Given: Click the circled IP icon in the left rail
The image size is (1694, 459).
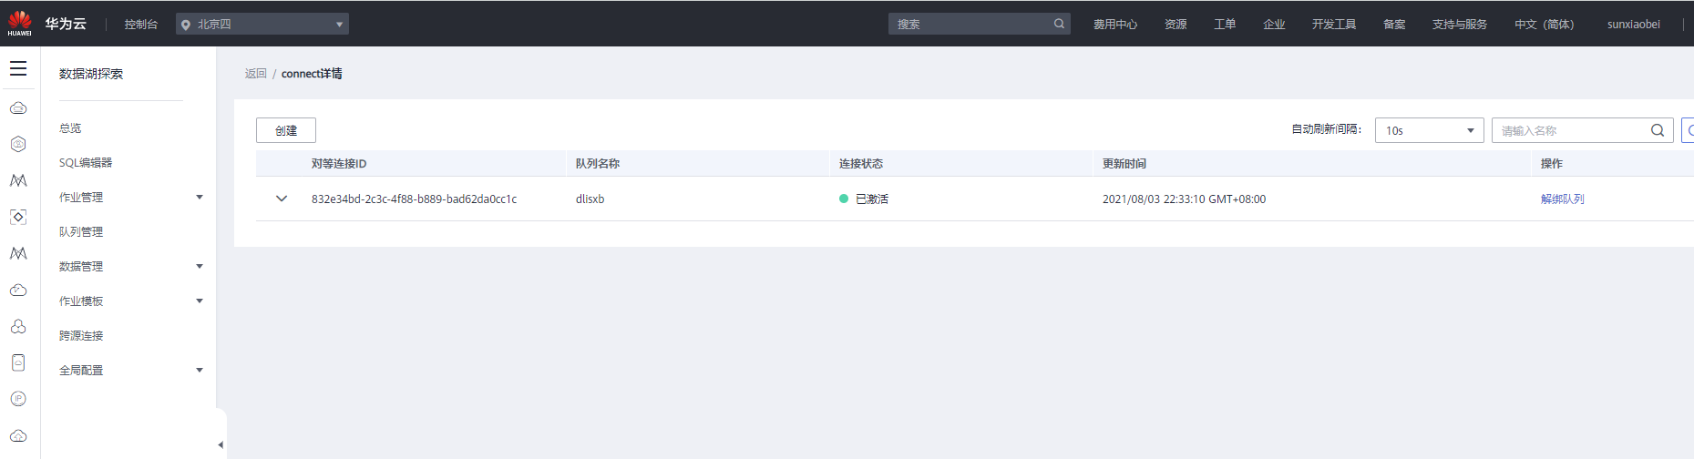Looking at the screenshot, I should coord(18,399).
